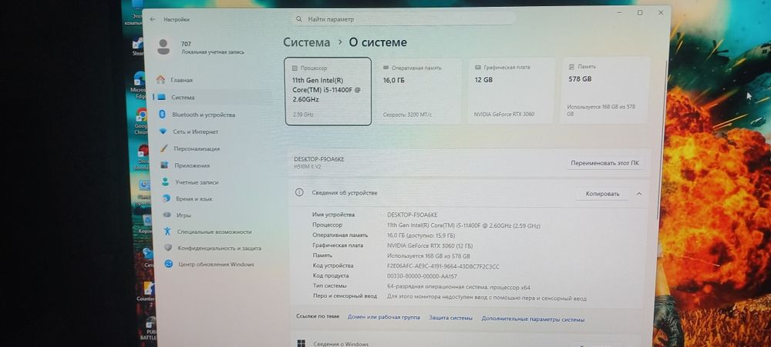Click the device name DESKTOP-F9OA6KE value
The height and width of the screenshot is (347, 771).
tap(412, 215)
